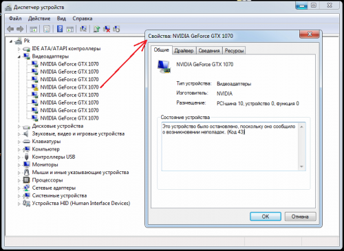Open the Вид menu
Viewport: 344px width, 251px height.
tap(61, 19)
